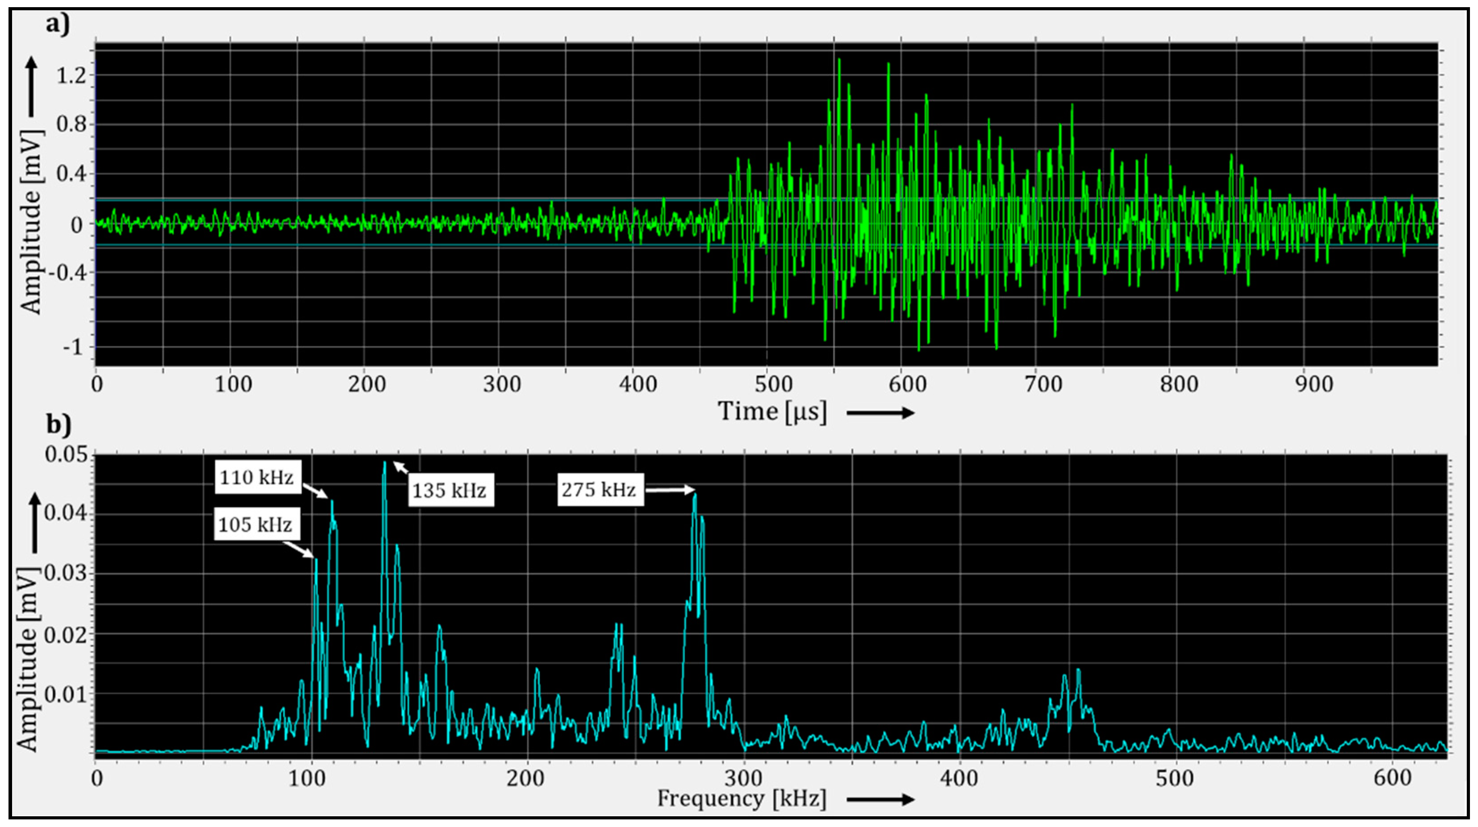This screenshot has height=827, width=1478.
Task: Click the upward arrow on spectrum Amplitude axis
Action: point(36,523)
